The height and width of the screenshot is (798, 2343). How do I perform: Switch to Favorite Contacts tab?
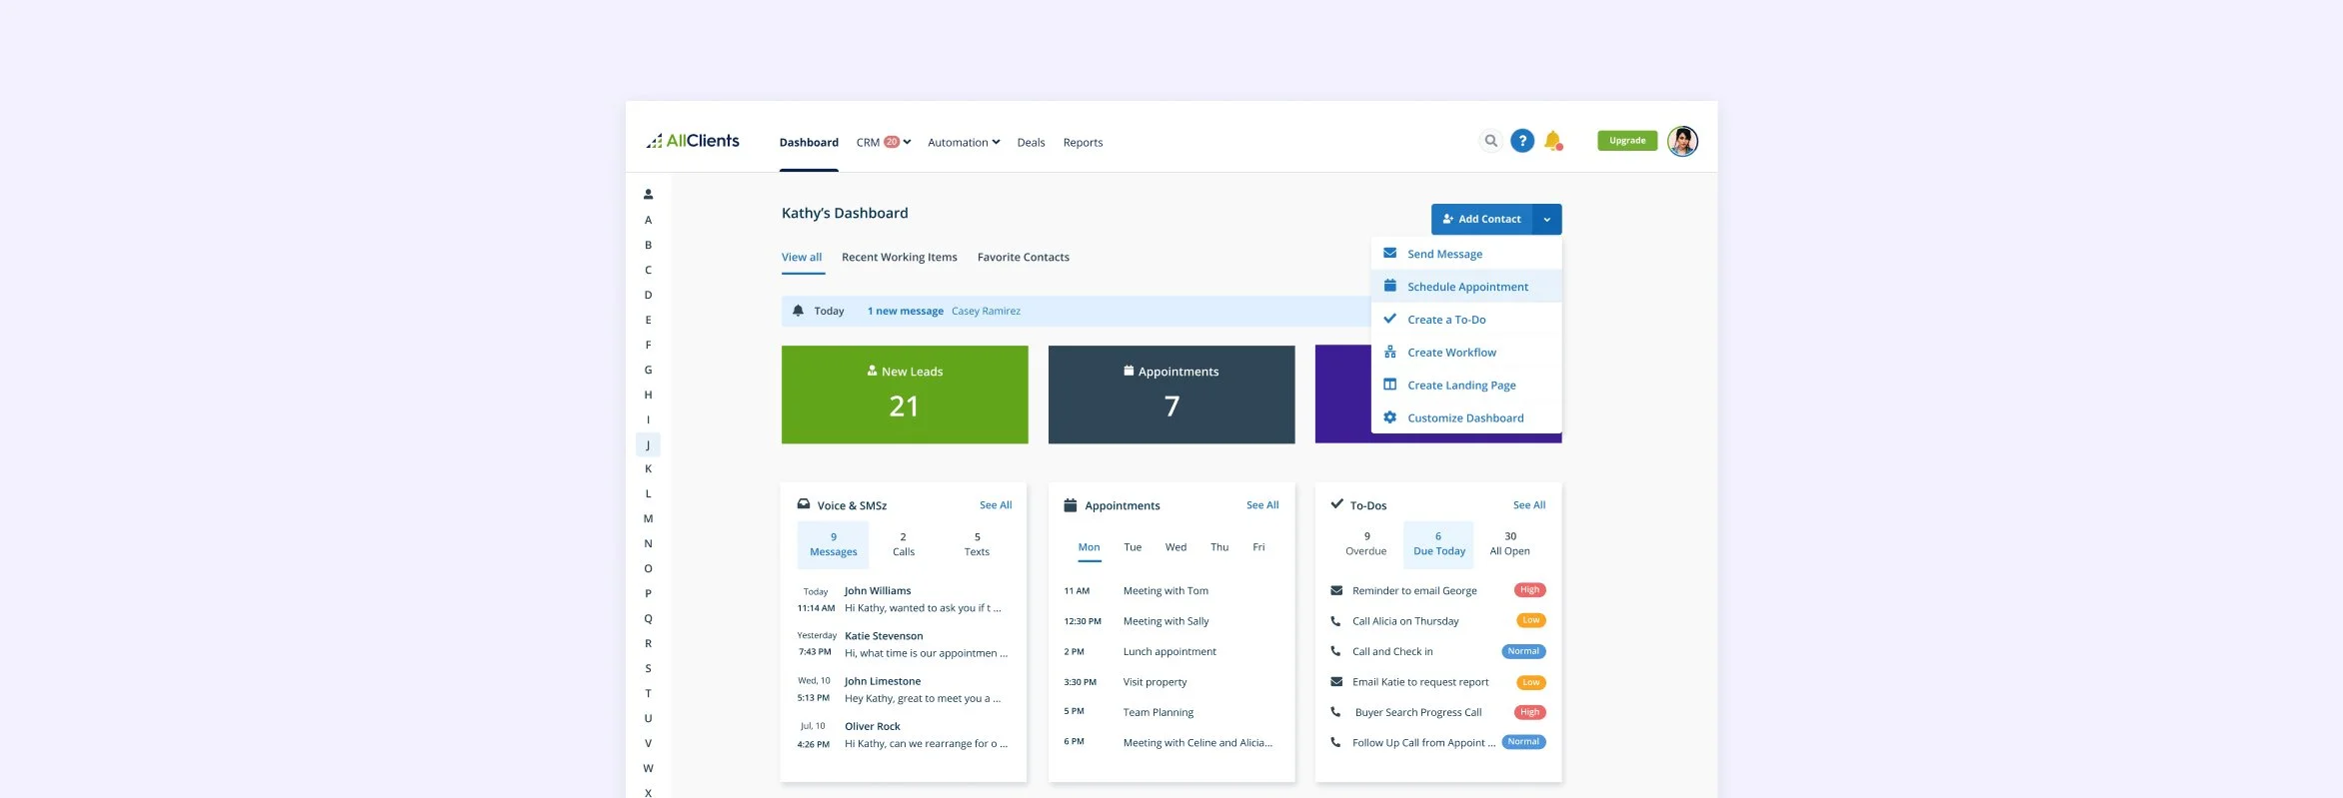click(1023, 257)
